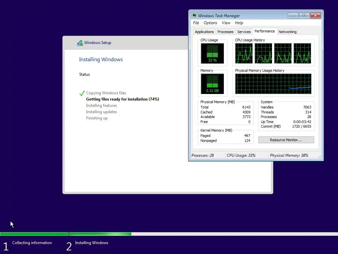
Task: Click the Up Time value 0:00:03:42
Action: 302,122
